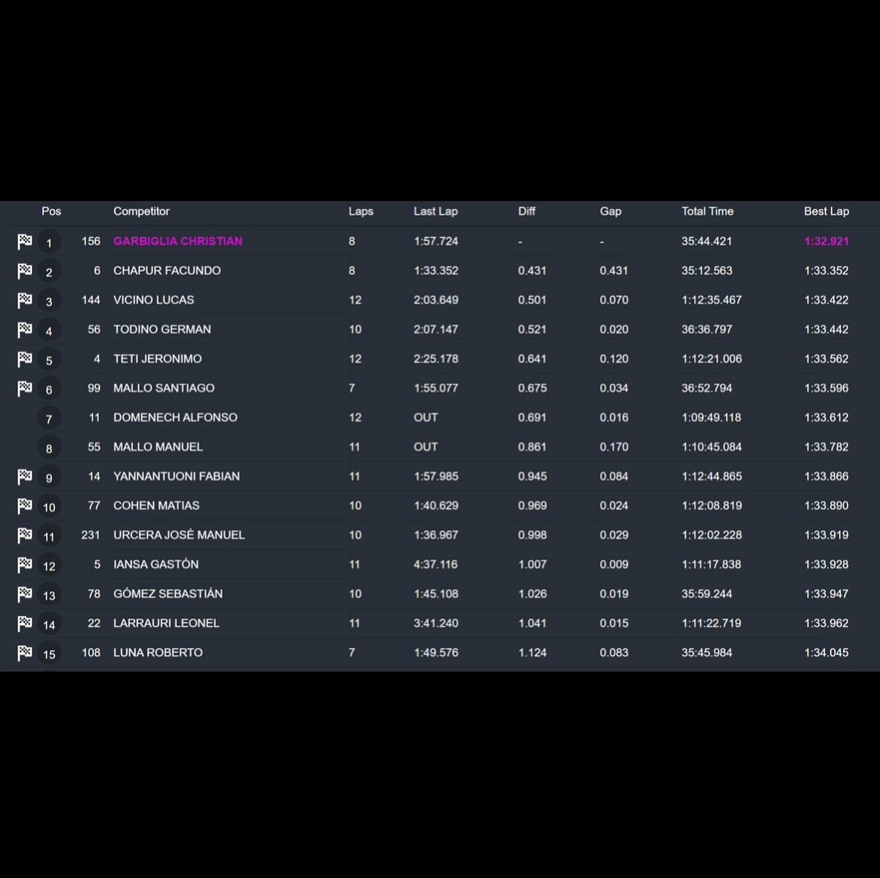Click the Best Lap column header
The image size is (880, 878).
[826, 211]
